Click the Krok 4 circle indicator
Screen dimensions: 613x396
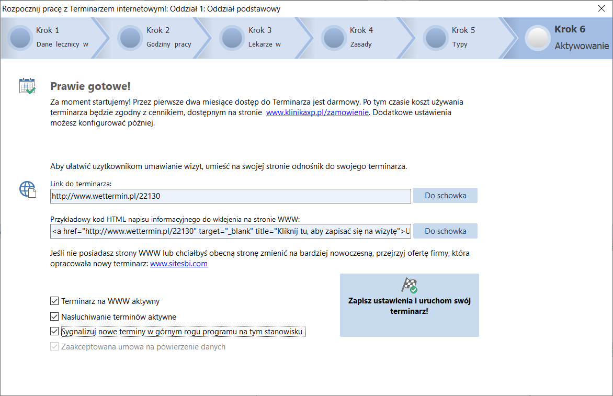(334, 38)
